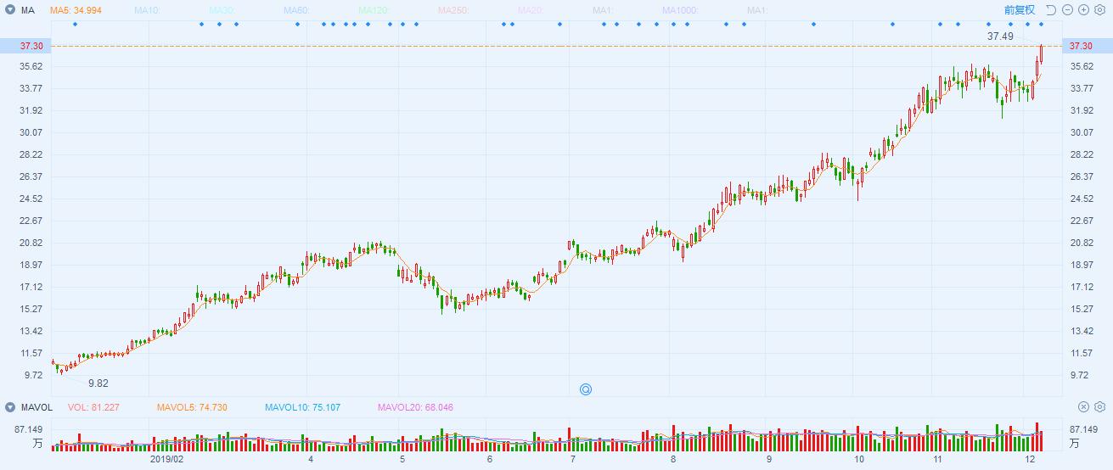
Task: Click the first blue diamond event marker
Action: (x=76, y=24)
